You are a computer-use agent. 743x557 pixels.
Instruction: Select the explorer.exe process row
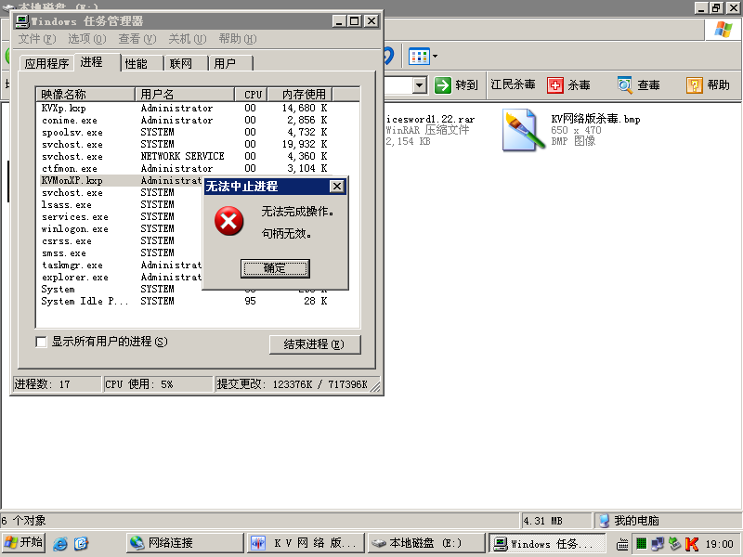point(122,277)
